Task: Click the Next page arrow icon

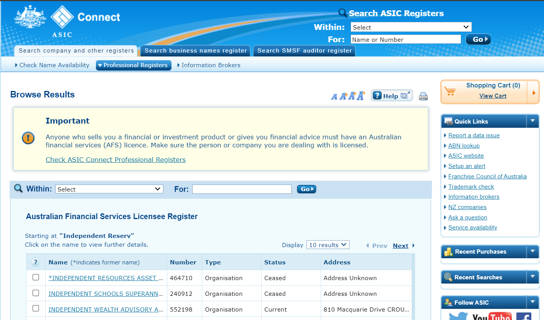Action: [413, 246]
